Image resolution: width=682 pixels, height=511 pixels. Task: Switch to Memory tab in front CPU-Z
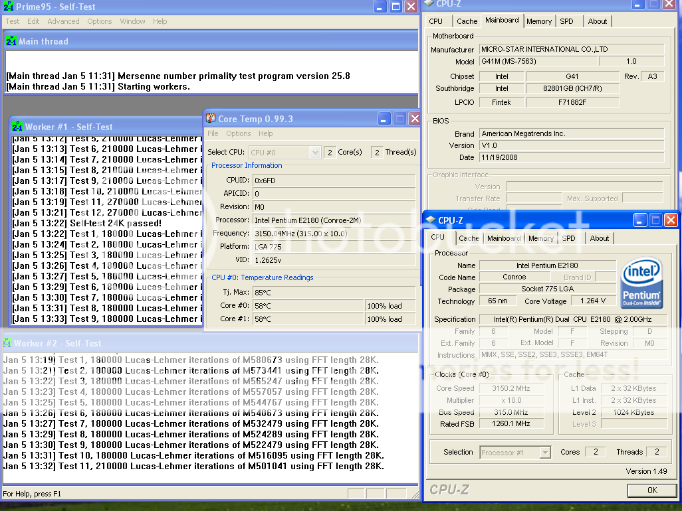[x=540, y=238]
